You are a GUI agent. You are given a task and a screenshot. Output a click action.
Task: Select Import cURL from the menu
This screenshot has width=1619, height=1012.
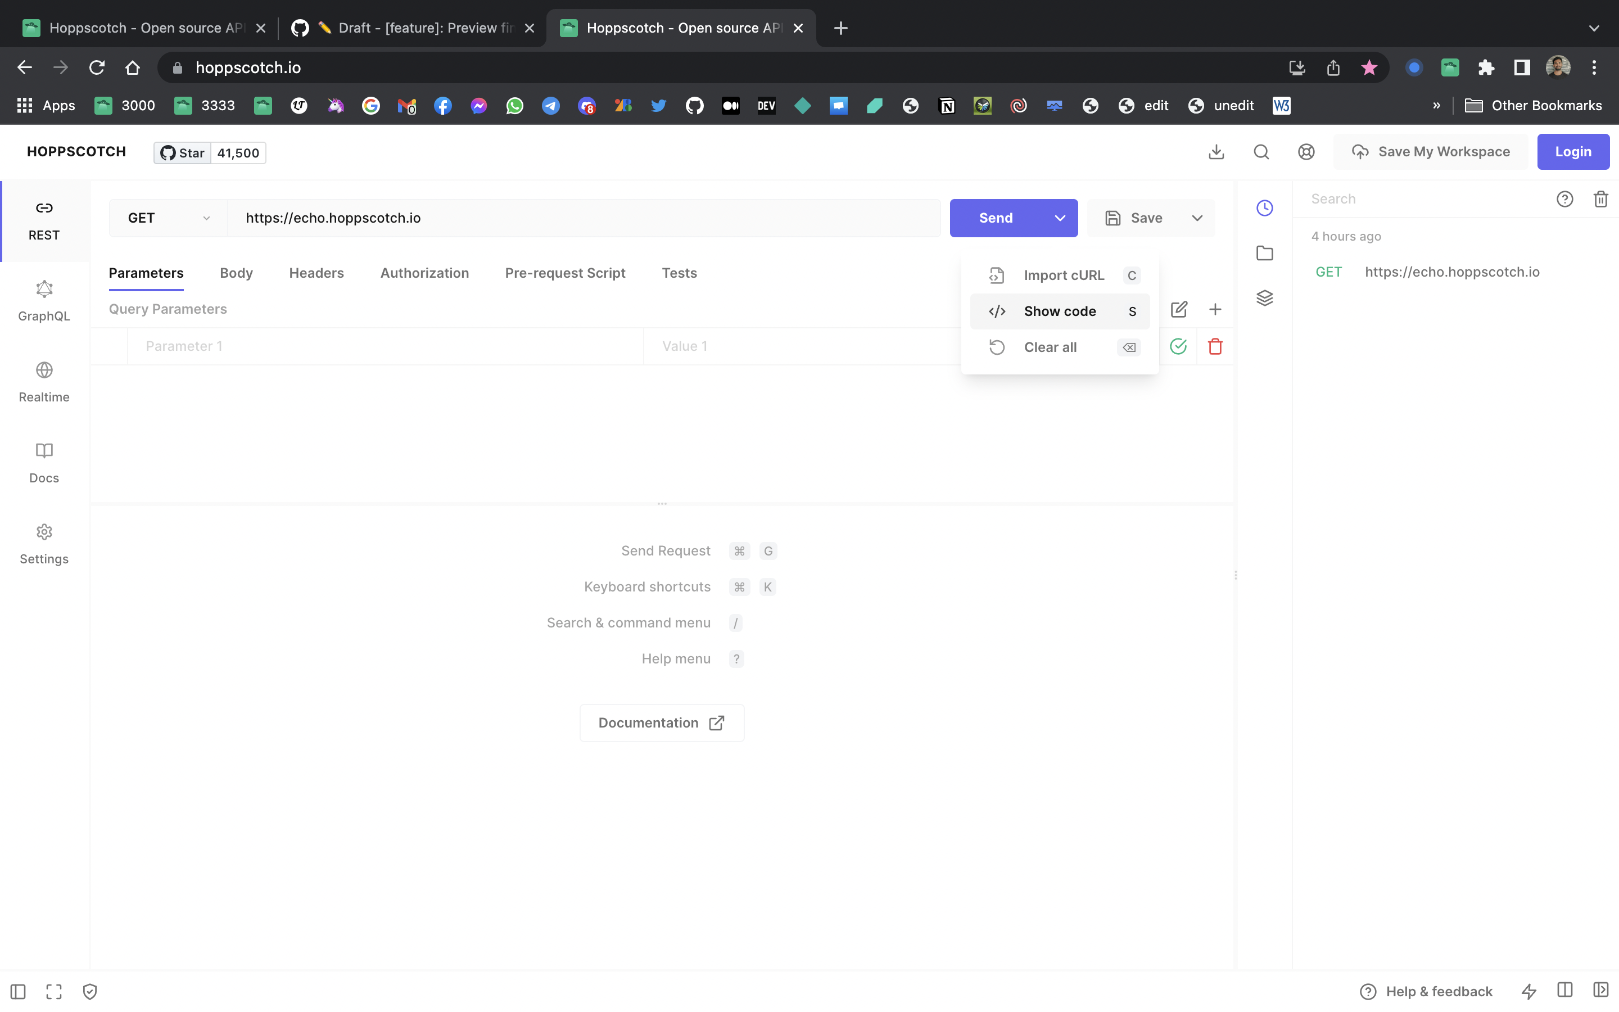1064,275
